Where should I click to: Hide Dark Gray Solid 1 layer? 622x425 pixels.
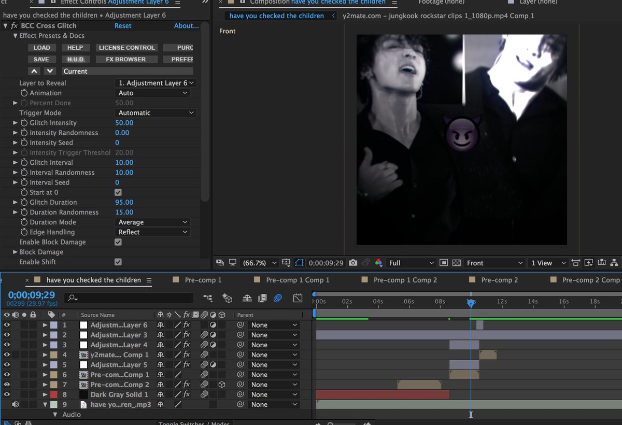tap(7, 394)
